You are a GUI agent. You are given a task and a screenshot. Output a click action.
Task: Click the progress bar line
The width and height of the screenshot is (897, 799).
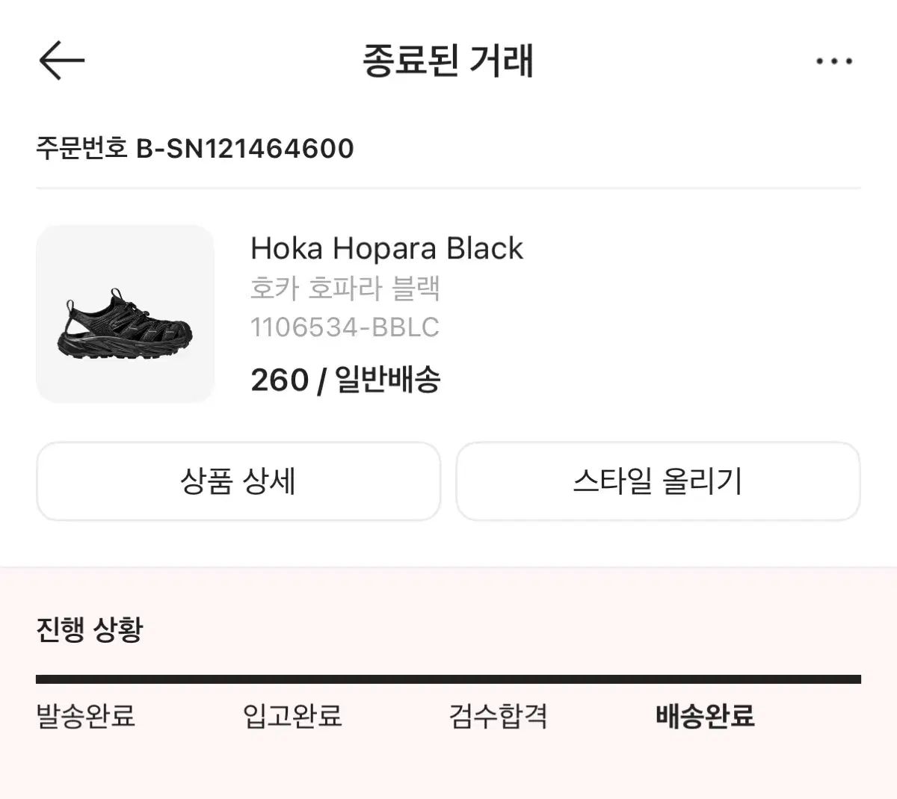(x=449, y=680)
